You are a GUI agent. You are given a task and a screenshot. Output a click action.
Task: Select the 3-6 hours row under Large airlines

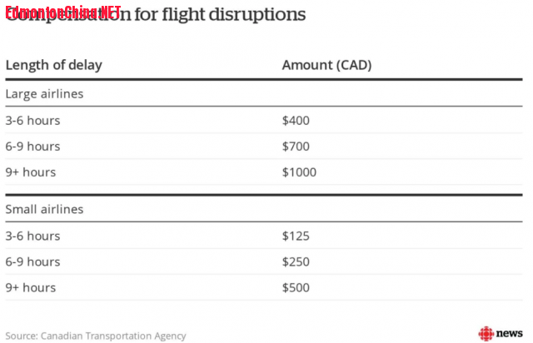pos(264,121)
